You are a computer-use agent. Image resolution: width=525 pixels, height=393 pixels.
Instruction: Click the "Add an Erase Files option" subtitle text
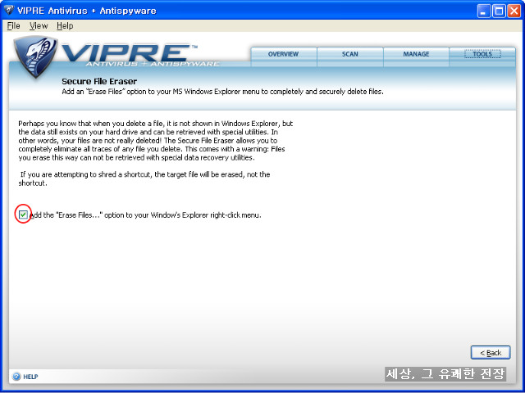coord(222,92)
